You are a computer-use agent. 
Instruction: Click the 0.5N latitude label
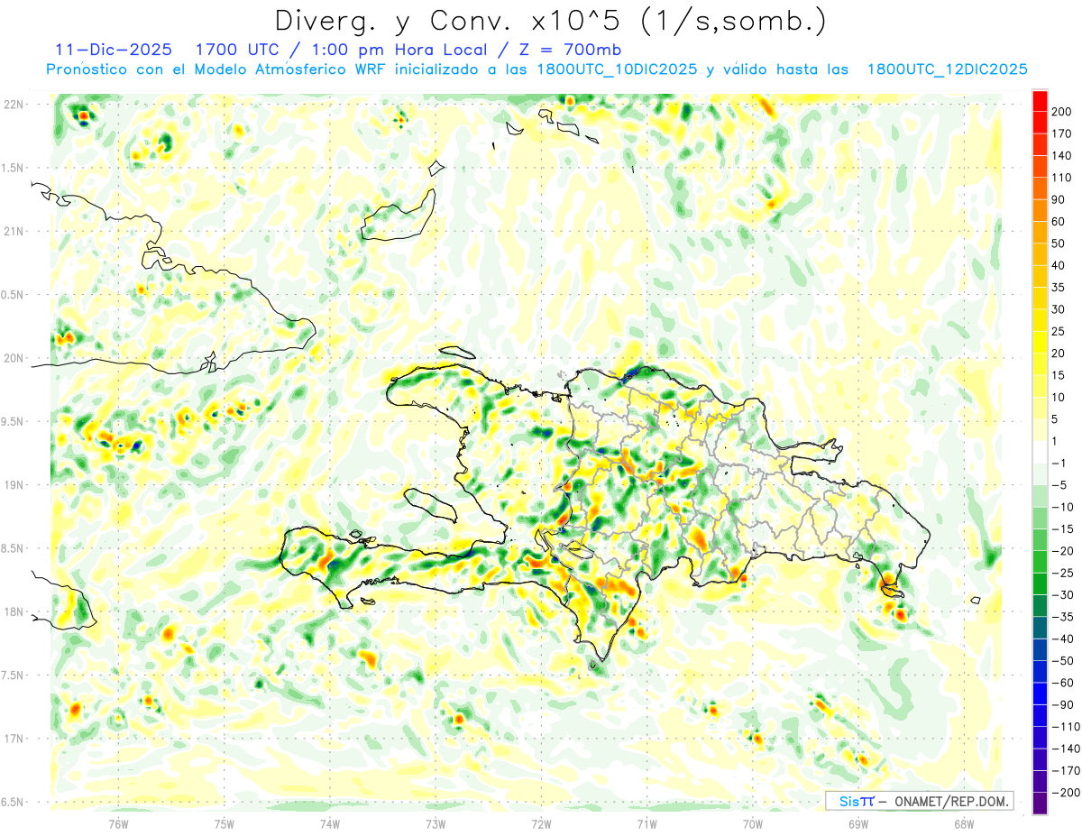coord(13,295)
